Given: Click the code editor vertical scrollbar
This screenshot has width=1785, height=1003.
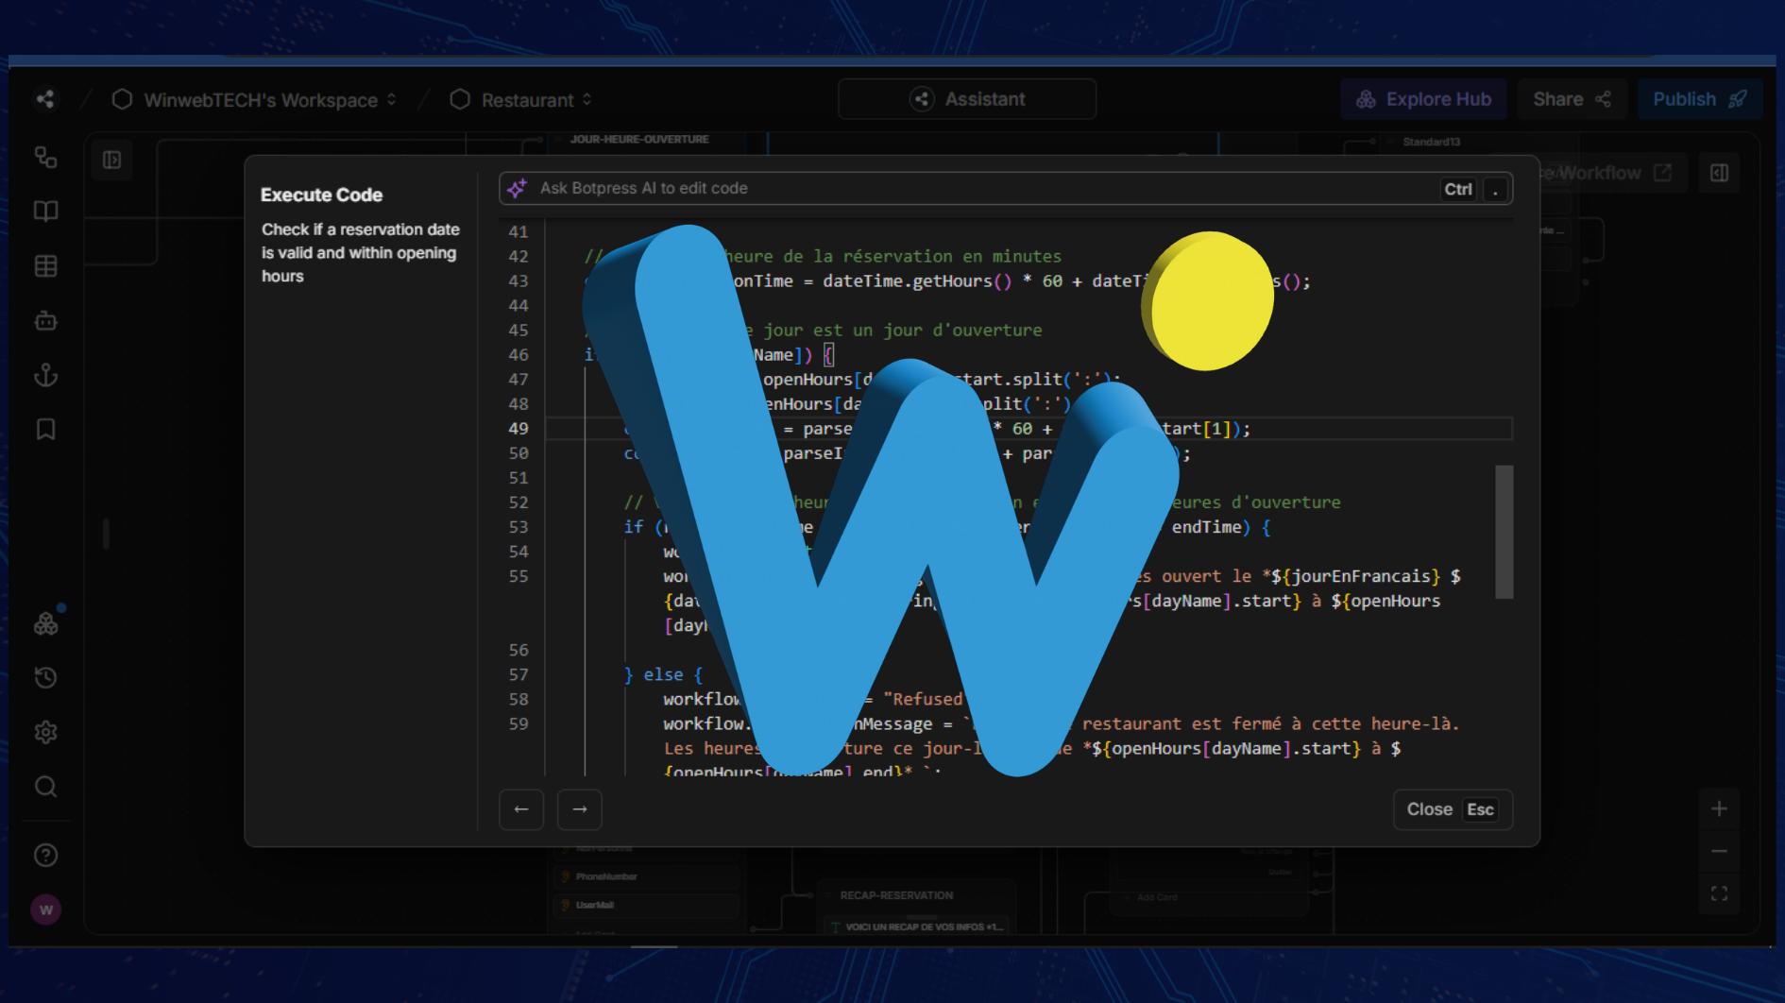Looking at the screenshot, I should pos(1504,532).
